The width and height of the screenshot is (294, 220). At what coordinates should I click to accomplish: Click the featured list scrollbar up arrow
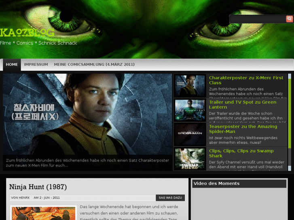point(290,76)
